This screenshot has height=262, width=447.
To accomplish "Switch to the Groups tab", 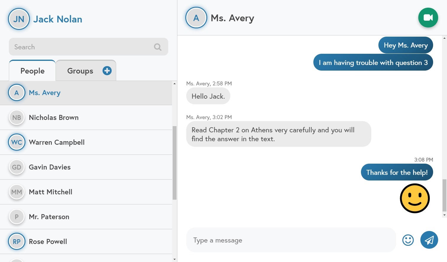I will point(80,71).
